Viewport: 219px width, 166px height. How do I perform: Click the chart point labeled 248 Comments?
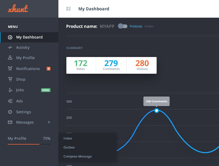tap(157, 111)
